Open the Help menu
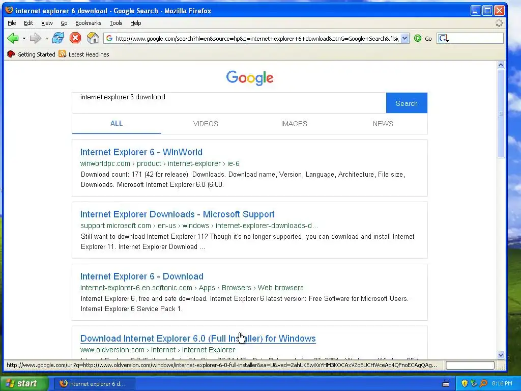Image resolution: width=521 pixels, height=391 pixels. (x=135, y=23)
